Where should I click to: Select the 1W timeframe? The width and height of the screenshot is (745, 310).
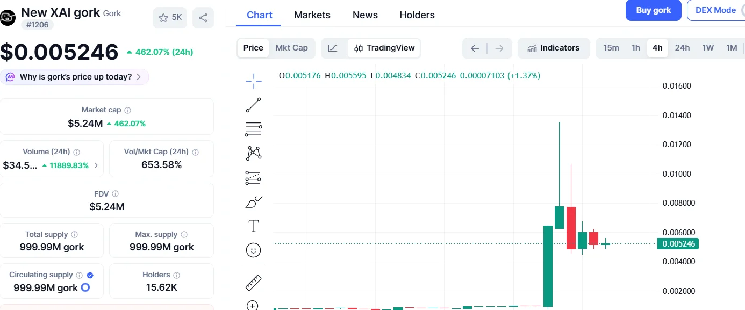tap(708, 48)
